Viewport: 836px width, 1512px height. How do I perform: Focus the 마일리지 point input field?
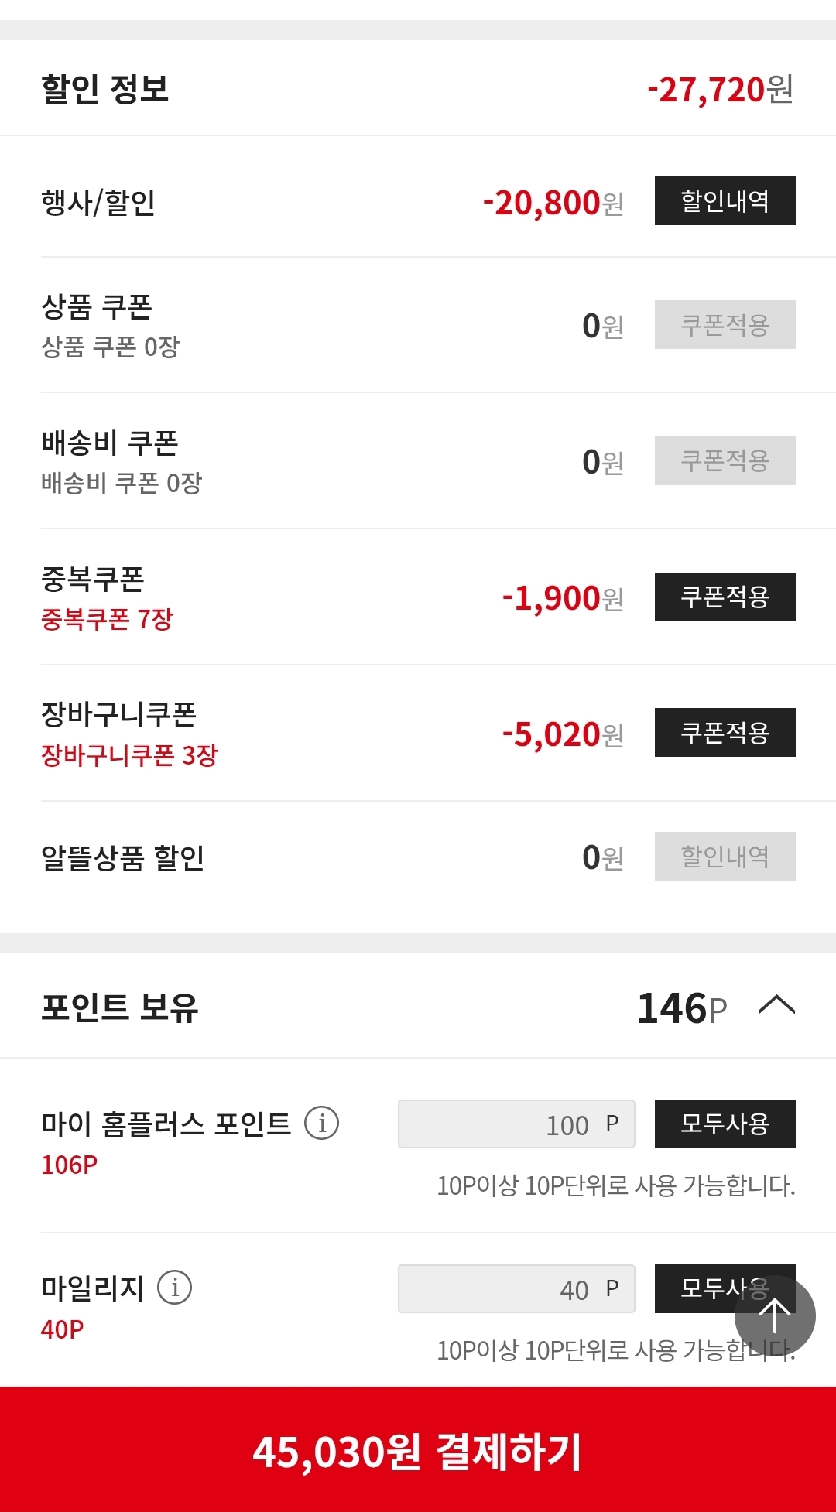coord(516,1288)
